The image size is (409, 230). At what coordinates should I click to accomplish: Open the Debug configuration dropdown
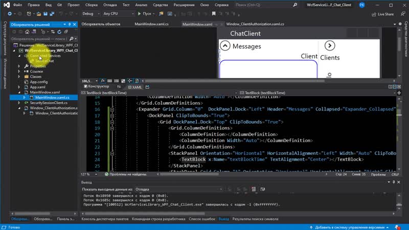(x=90, y=14)
